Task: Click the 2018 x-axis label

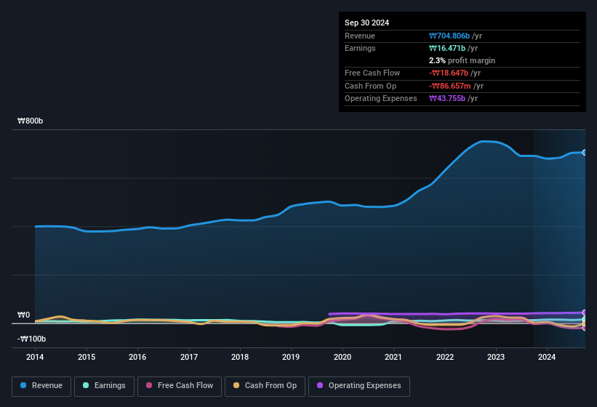Action: (240, 357)
